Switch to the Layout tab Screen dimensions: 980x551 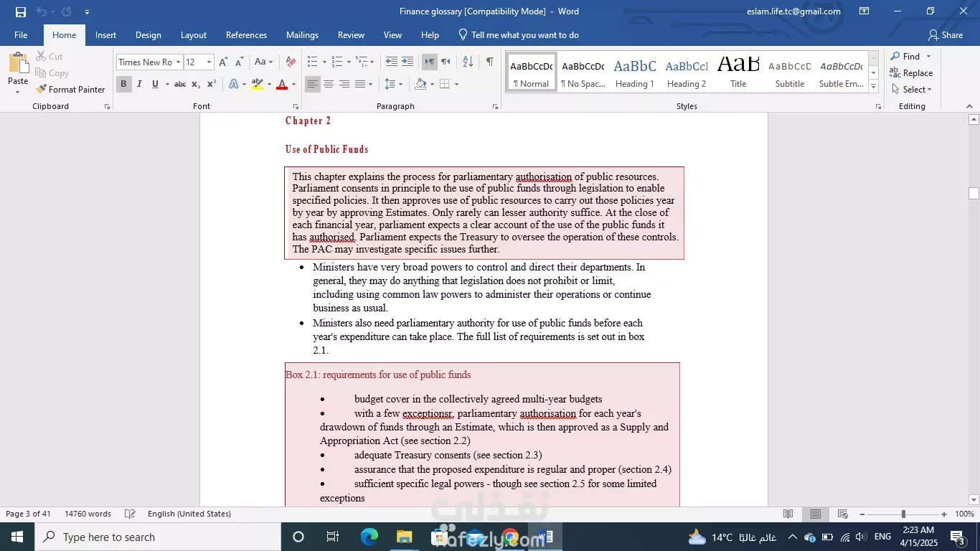click(x=194, y=35)
